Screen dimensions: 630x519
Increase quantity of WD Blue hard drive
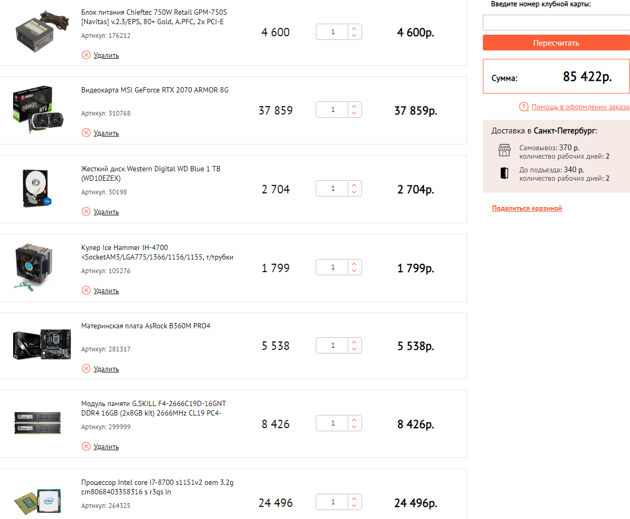click(x=354, y=185)
